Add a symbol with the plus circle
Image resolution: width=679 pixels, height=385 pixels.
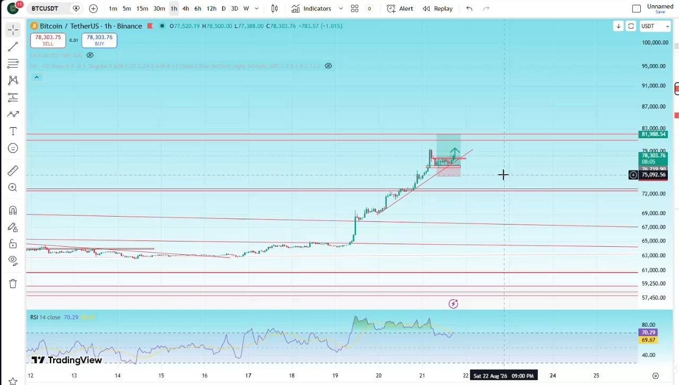coord(93,8)
